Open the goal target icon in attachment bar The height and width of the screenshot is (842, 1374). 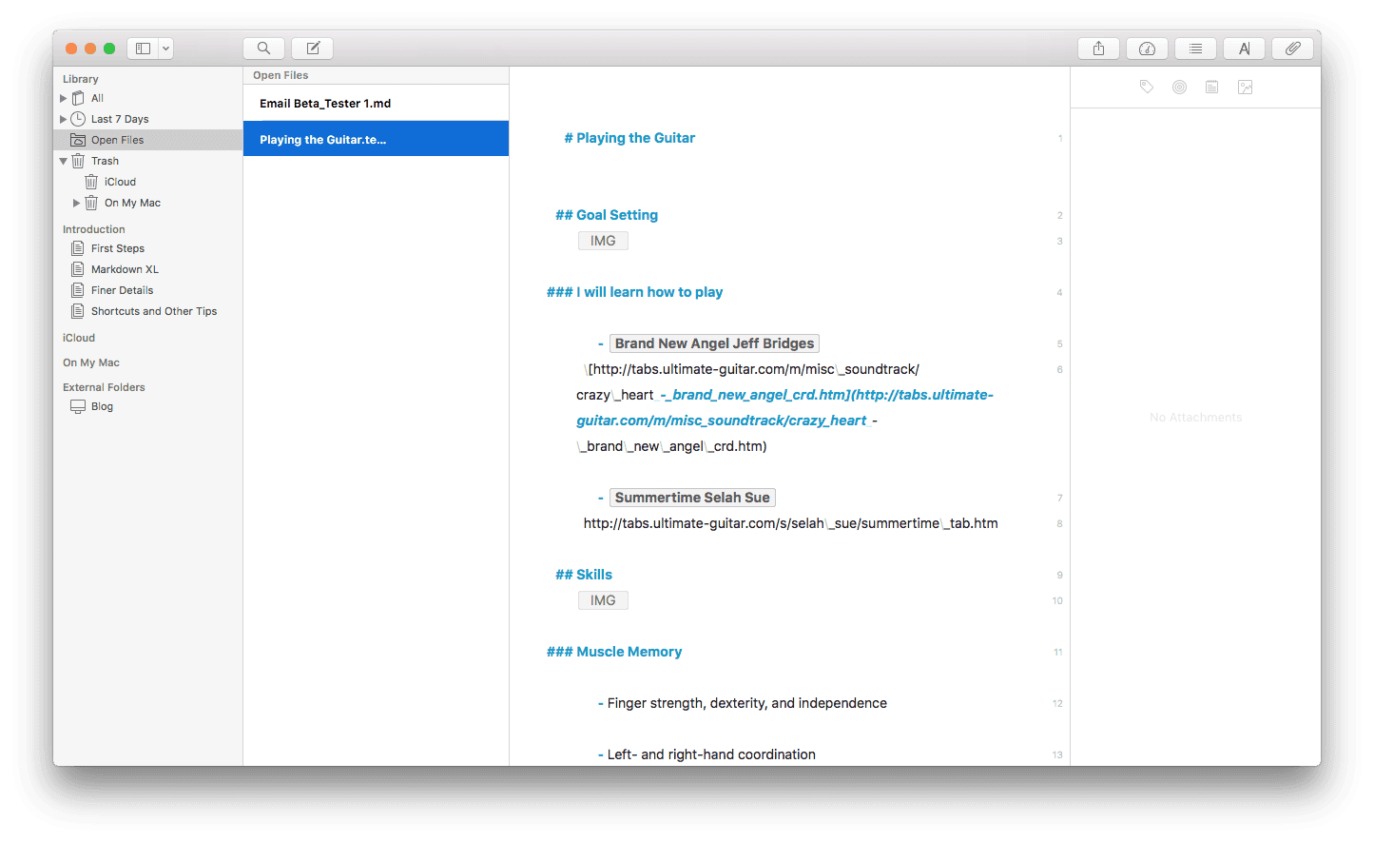[1179, 87]
